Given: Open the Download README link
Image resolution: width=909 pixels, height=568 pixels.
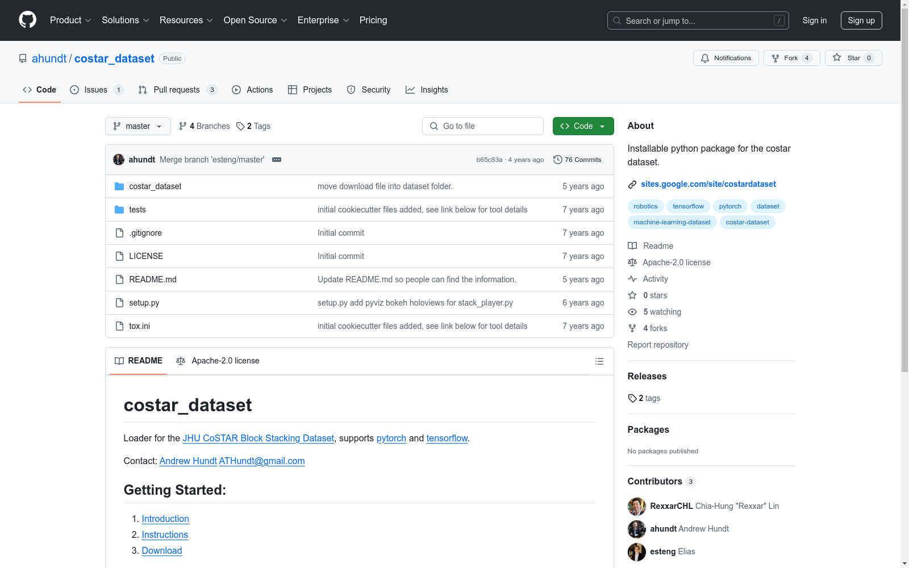Looking at the screenshot, I should [162, 551].
